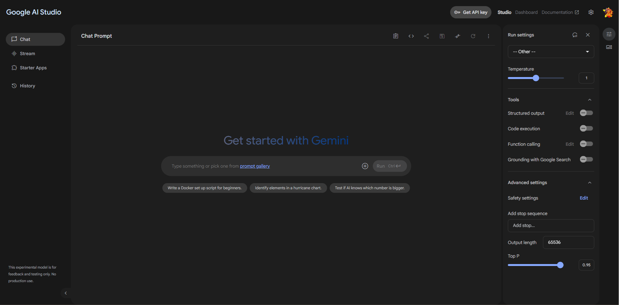Image resolution: width=619 pixels, height=305 pixels.
Task: Click the Save prompt icon
Action: tap(442, 36)
